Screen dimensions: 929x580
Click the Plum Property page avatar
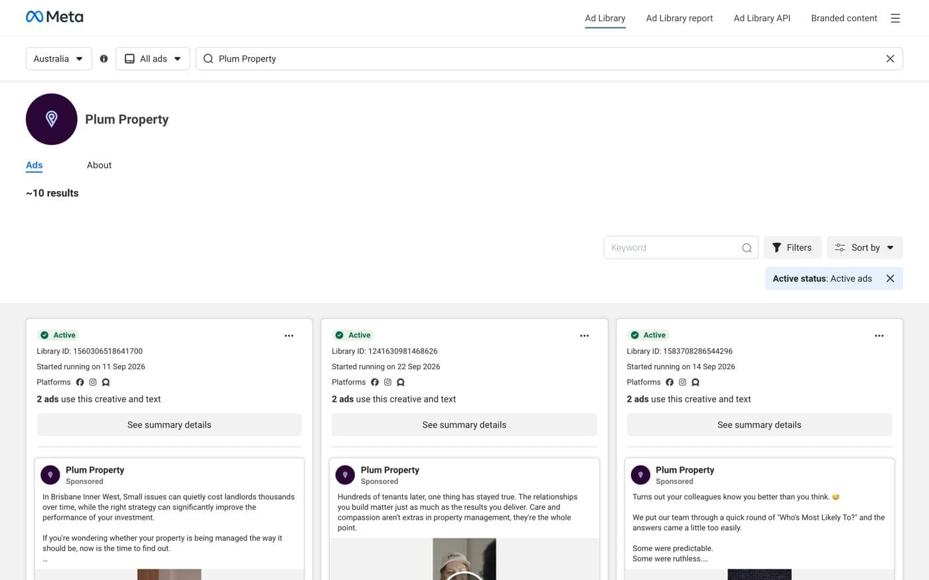click(x=52, y=119)
